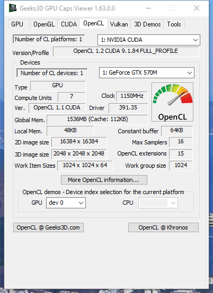Screen dimensions: 213x293
Task: Click the empty CPU device dropdown
Action: (158, 203)
